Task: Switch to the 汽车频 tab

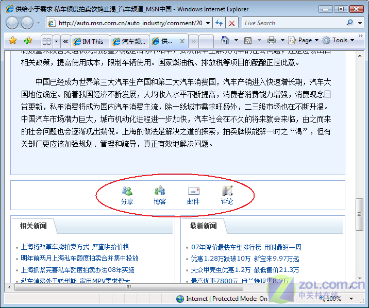Action: tap(129, 42)
